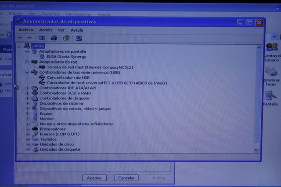The image size is (281, 187).
Task: Select Controladores de disquete label
Action: point(65,99)
